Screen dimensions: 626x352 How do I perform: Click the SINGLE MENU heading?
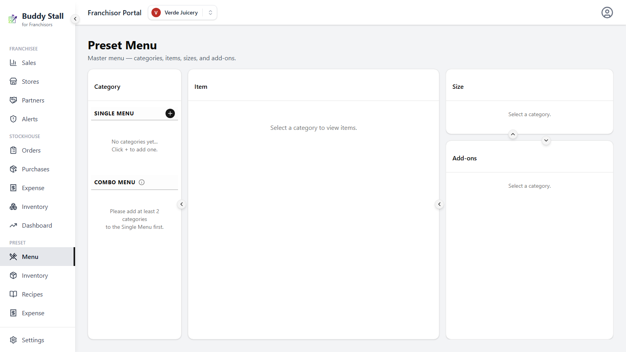(x=114, y=113)
